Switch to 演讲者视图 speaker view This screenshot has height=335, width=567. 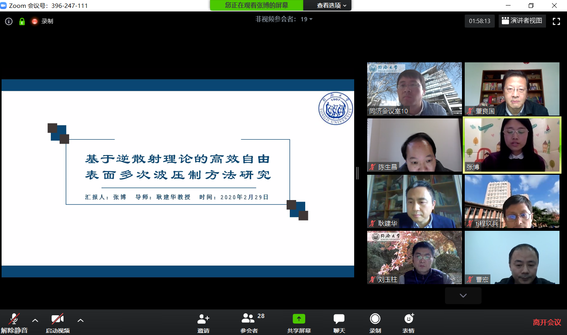(522, 21)
